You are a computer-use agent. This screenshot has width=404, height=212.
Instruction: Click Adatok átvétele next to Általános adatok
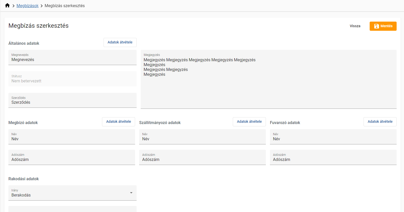(120, 42)
